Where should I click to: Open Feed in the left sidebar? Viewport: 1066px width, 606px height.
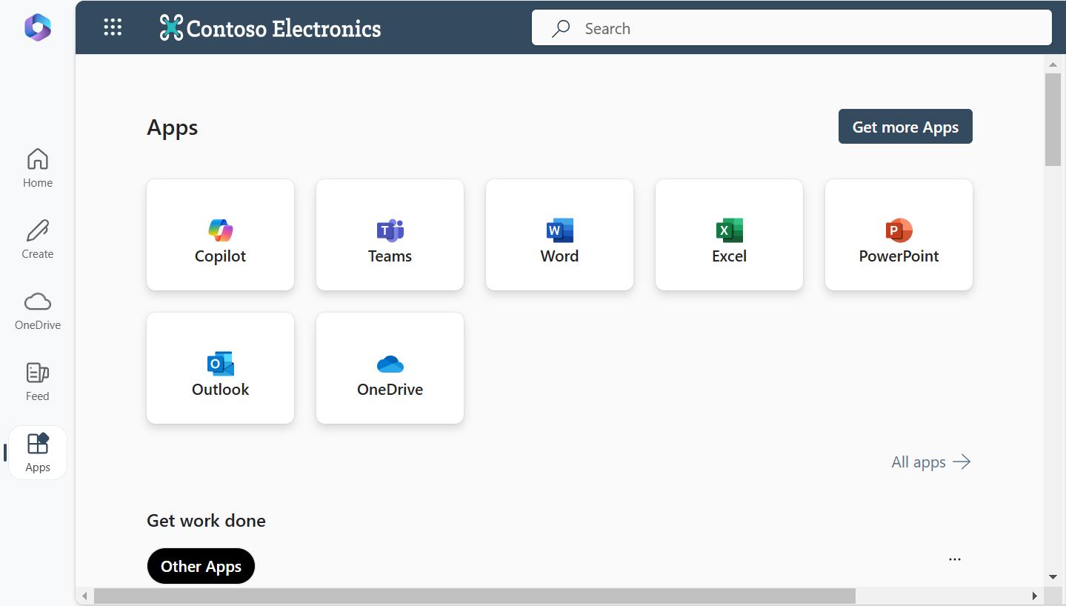point(38,382)
